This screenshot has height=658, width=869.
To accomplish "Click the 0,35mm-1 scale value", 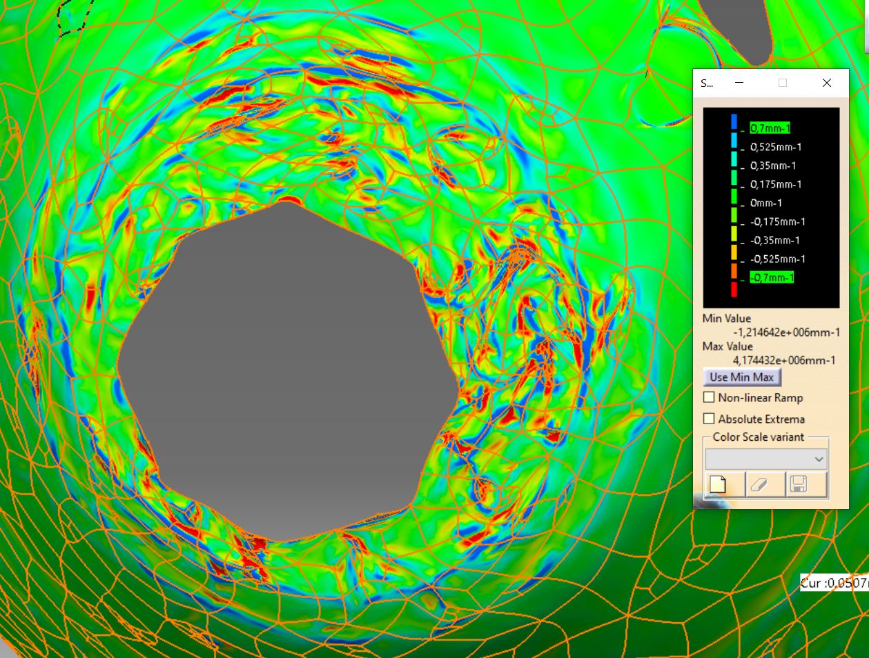I will (x=773, y=166).
